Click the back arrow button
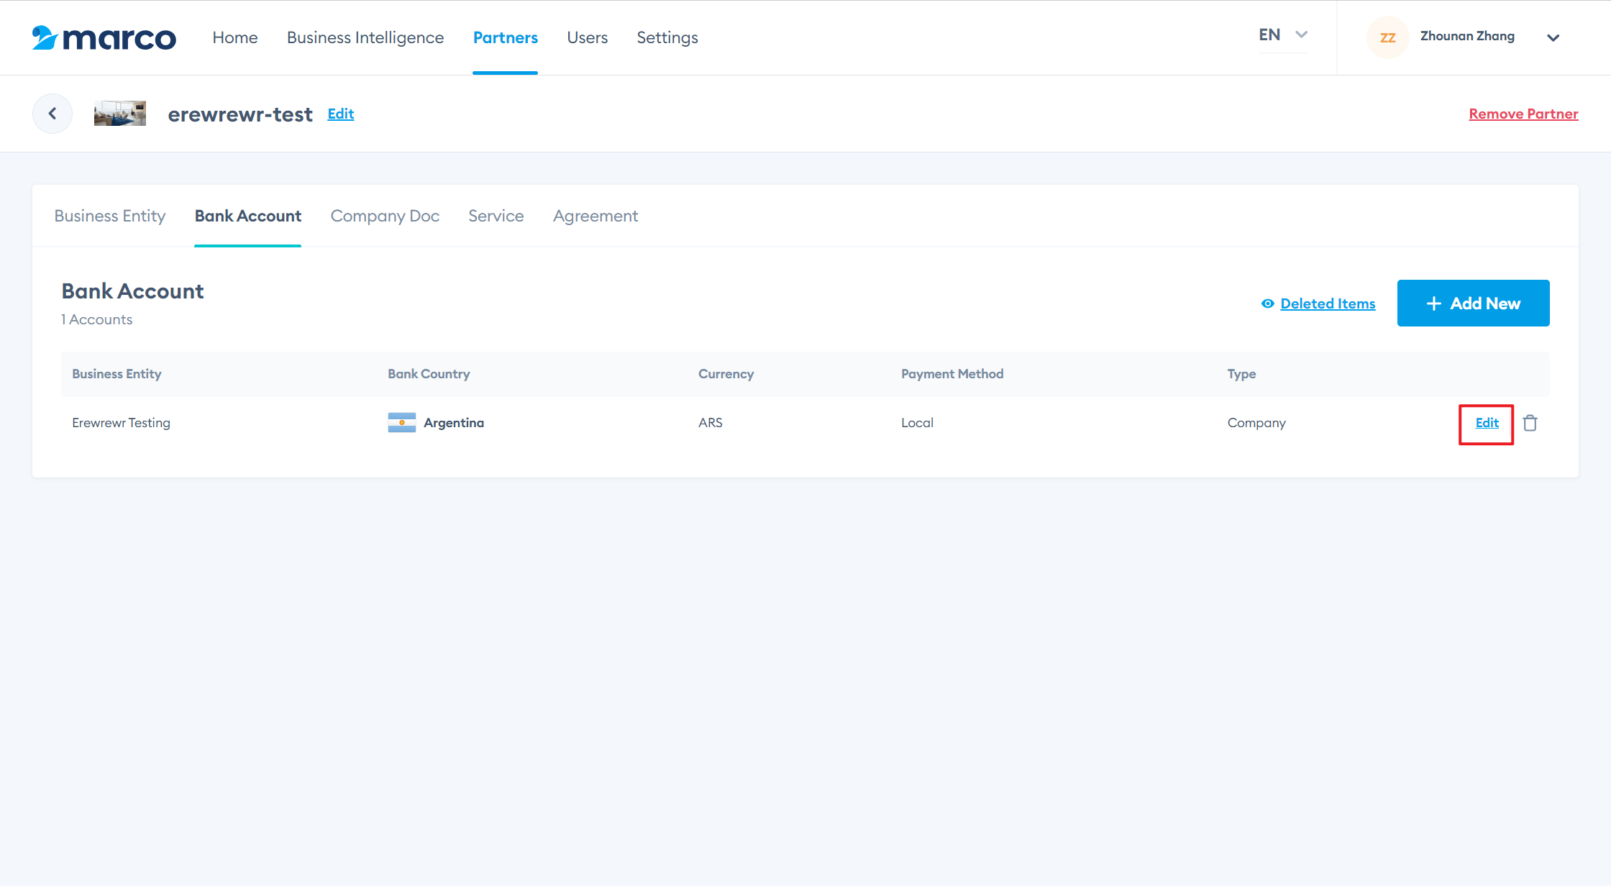The width and height of the screenshot is (1611, 886). (53, 114)
